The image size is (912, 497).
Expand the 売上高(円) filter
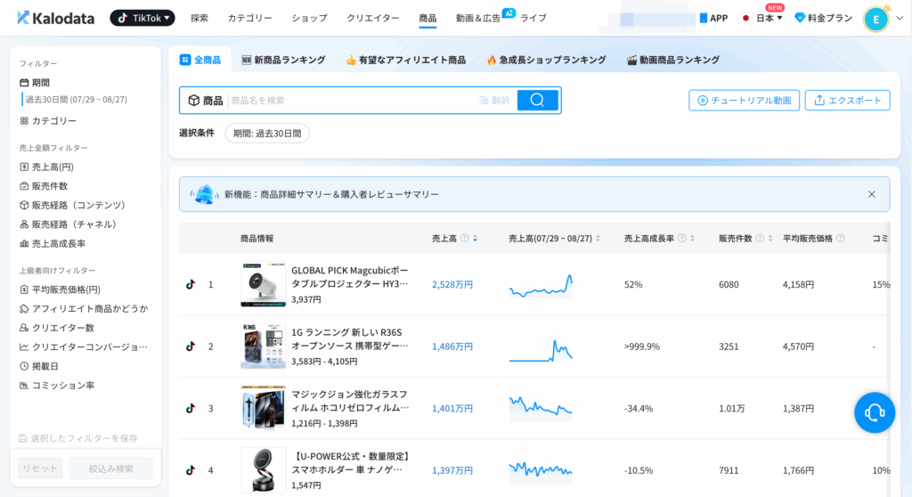coord(46,167)
